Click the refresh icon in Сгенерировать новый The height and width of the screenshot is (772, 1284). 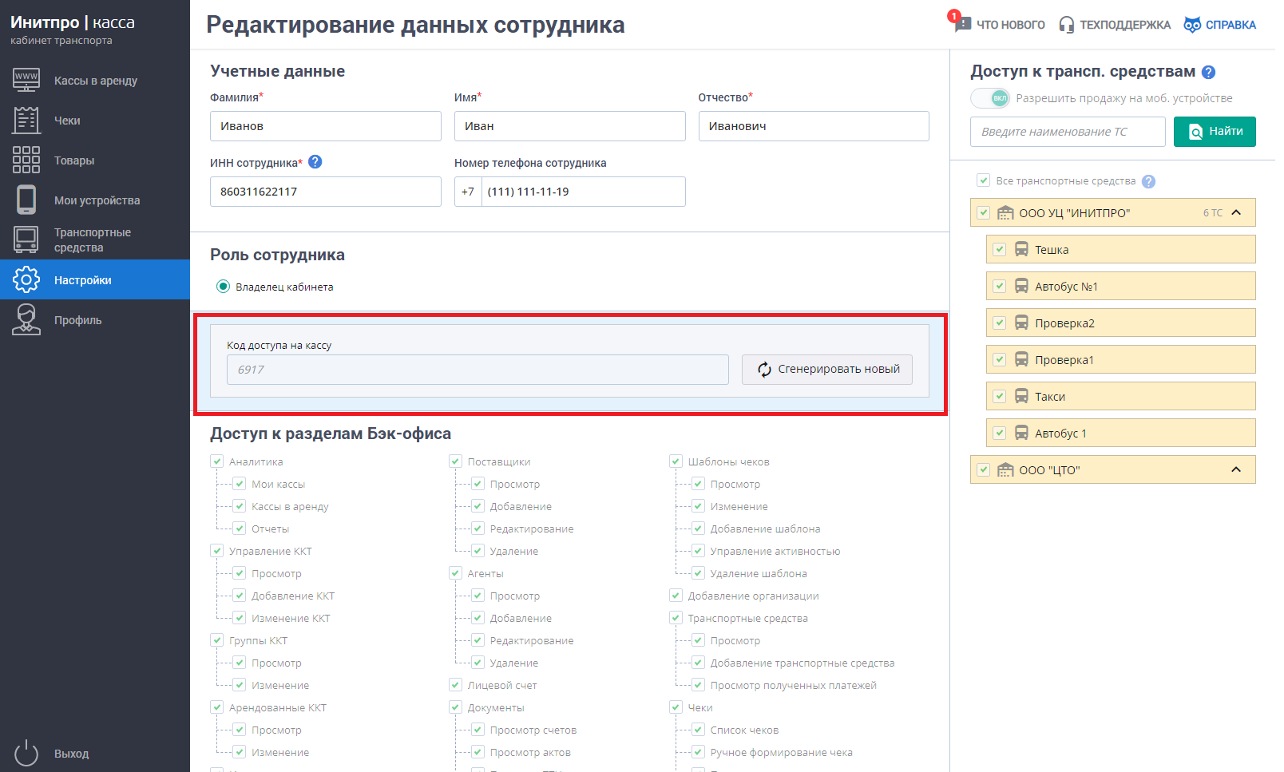(764, 369)
